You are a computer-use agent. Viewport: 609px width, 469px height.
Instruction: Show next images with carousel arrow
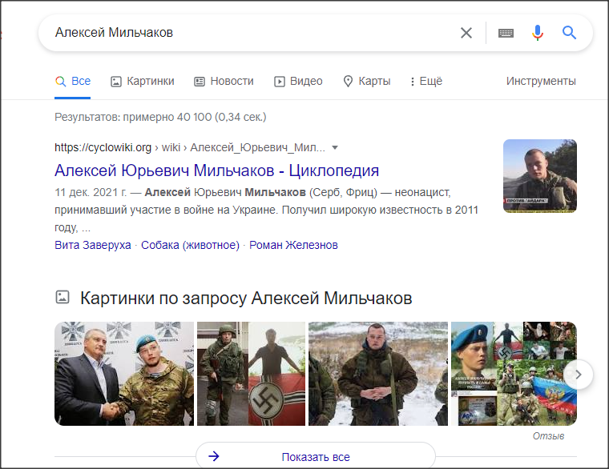pos(578,375)
